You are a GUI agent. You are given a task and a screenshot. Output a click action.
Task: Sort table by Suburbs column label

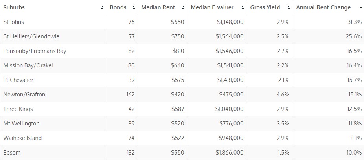pos(14,7)
